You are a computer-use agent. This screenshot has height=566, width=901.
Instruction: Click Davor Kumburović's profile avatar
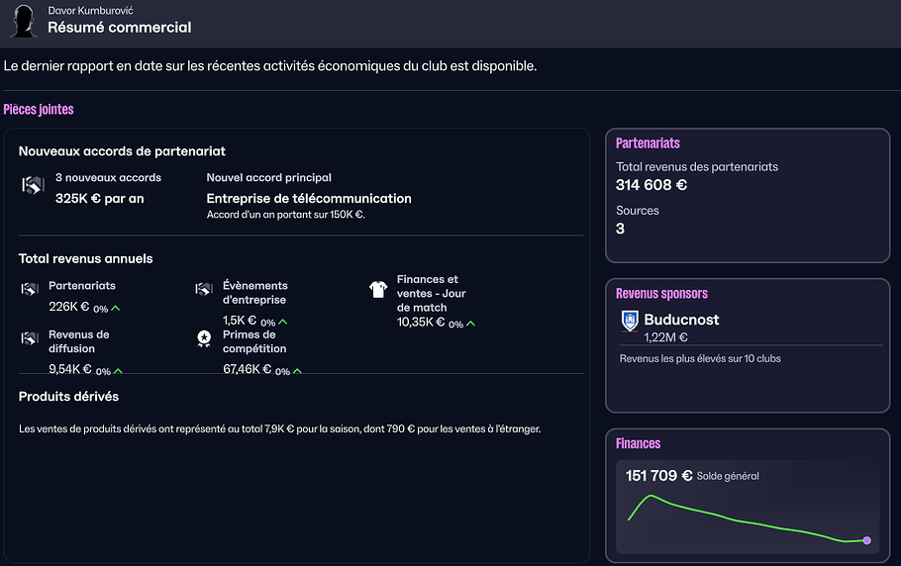pos(22,20)
